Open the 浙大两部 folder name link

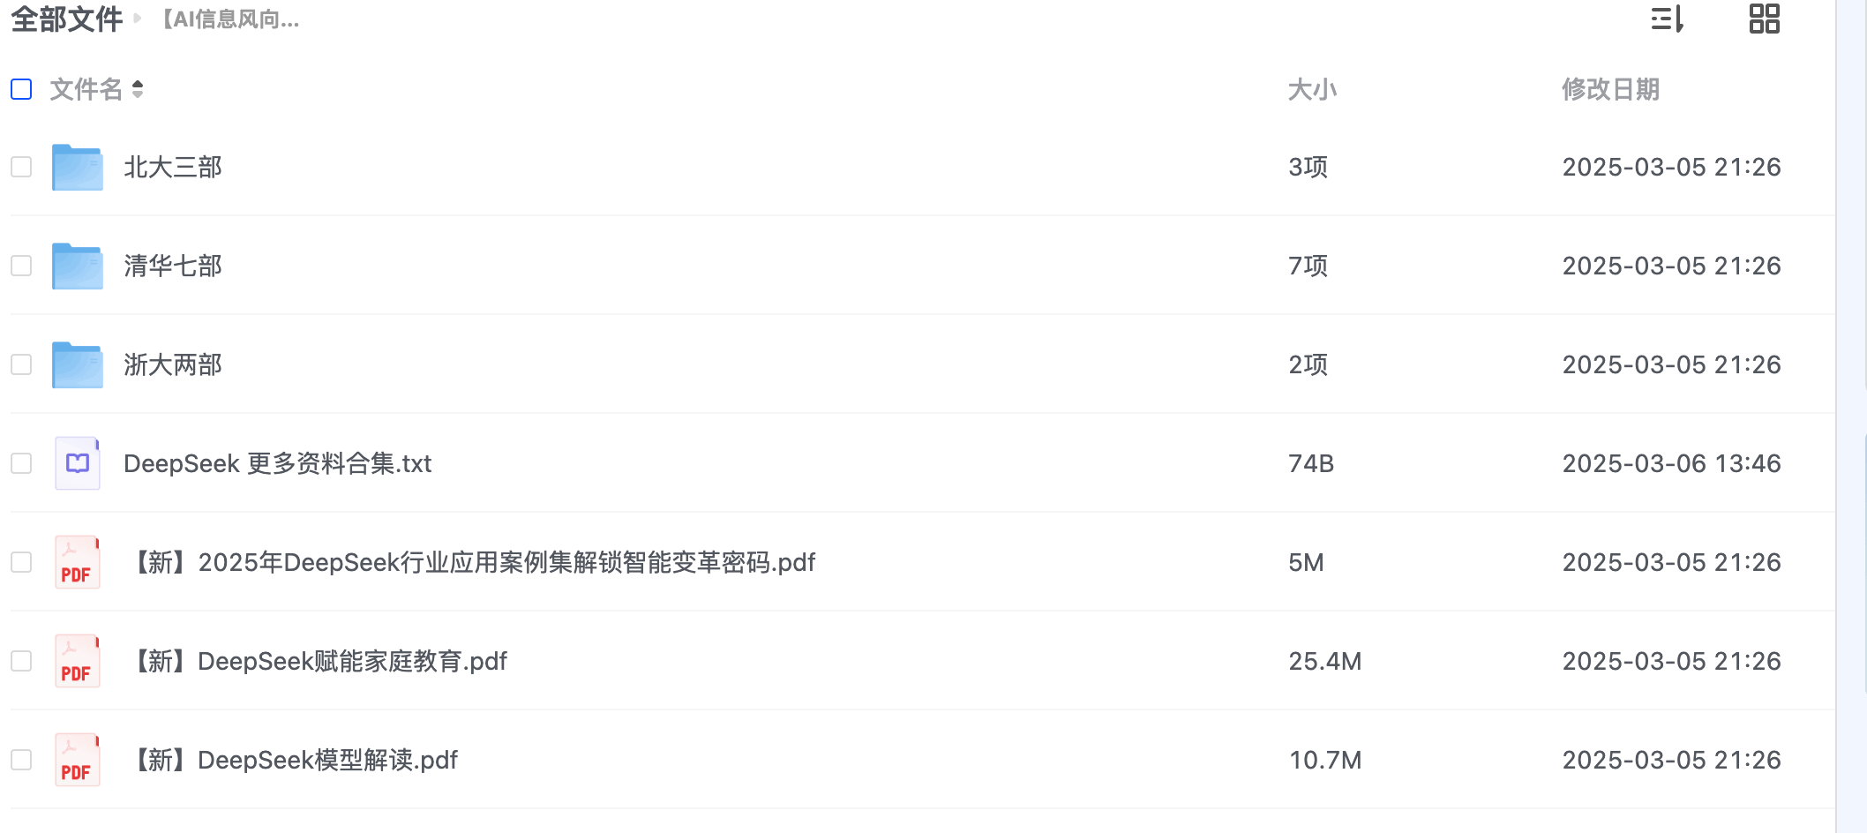coord(173,364)
